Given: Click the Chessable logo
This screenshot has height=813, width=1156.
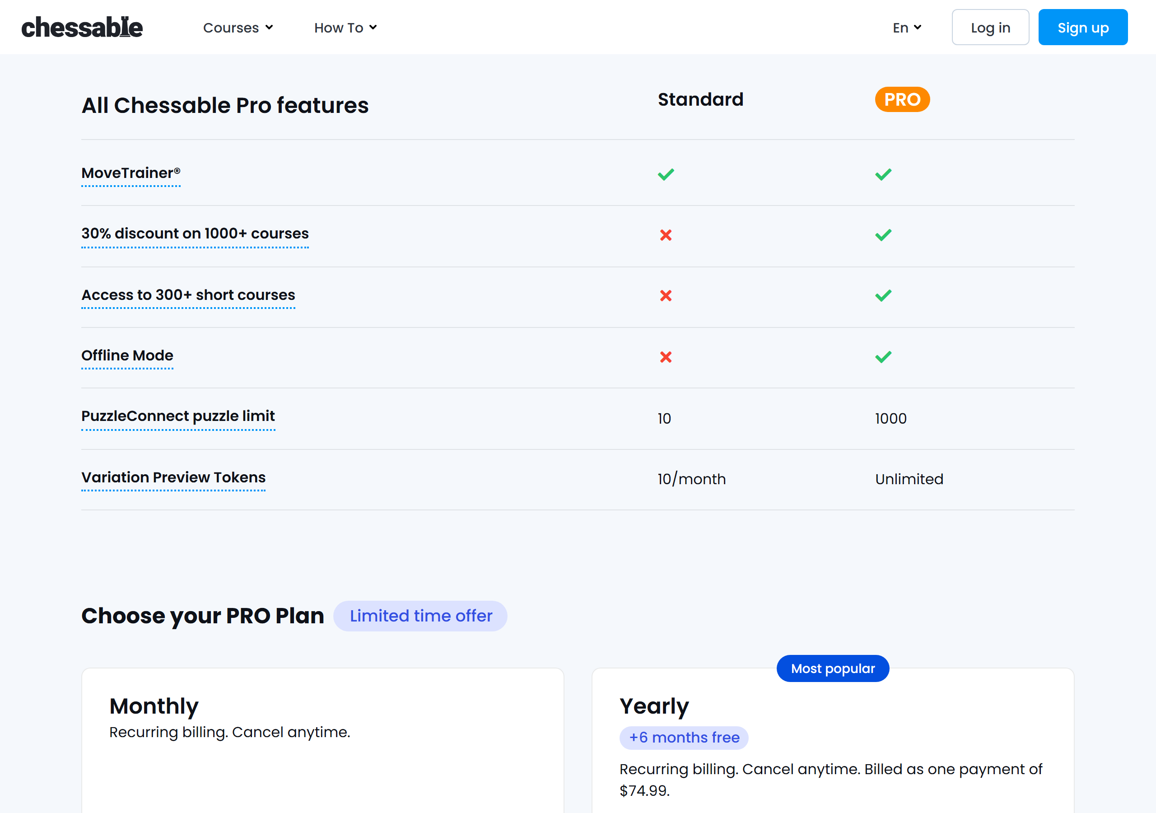Looking at the screenshot, I should click(x=82, y=27).
